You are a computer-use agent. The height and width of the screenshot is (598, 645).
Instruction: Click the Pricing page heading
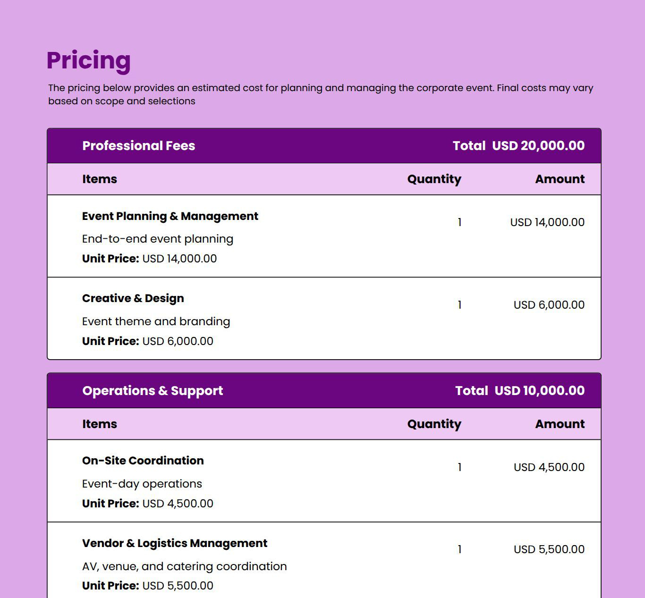coord(88,60)
